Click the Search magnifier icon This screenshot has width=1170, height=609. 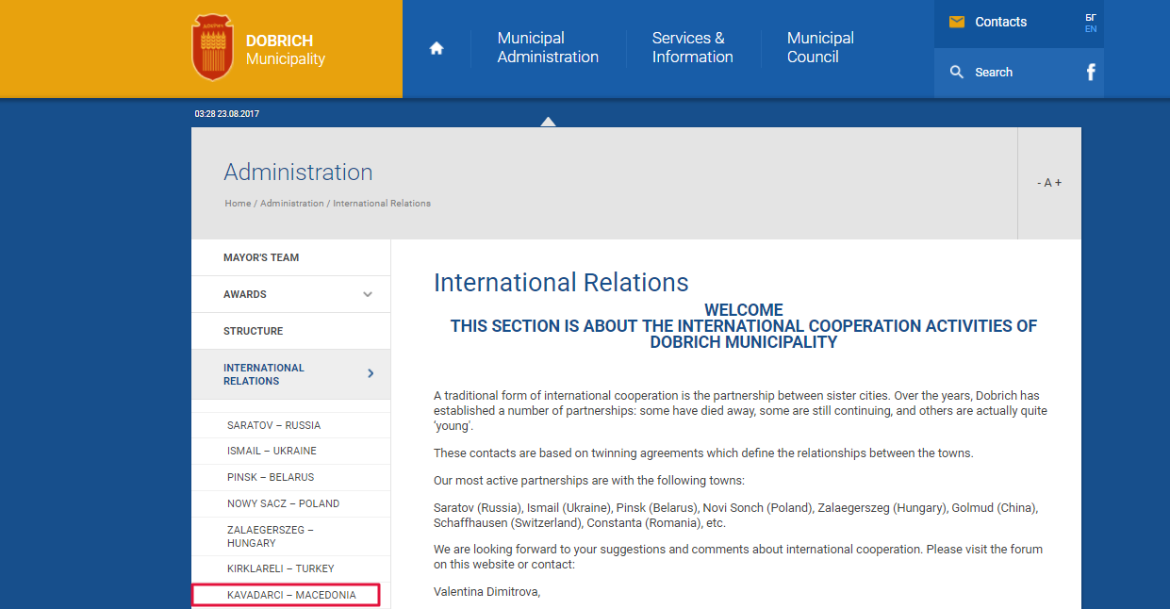click(957, 72)
